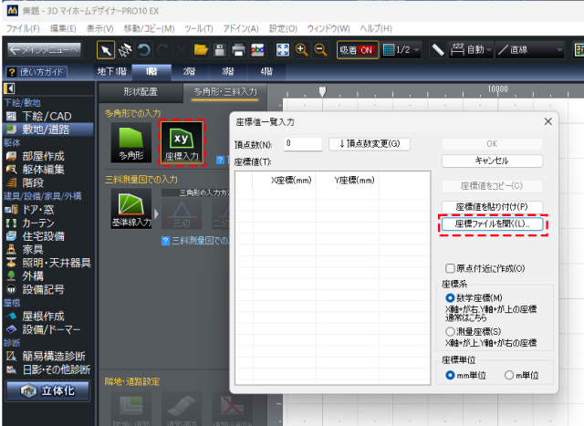Enable the 原点付近に作成 checkbox
This screenshot has width=584, height=426.
point(450,268)
